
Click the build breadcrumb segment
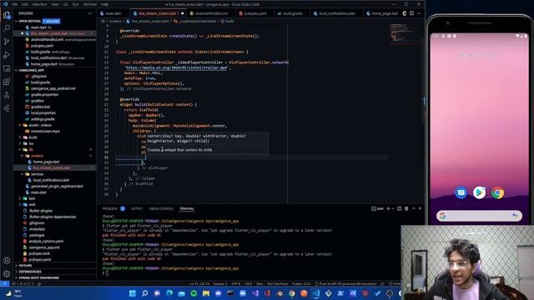[x=229, y=21]
